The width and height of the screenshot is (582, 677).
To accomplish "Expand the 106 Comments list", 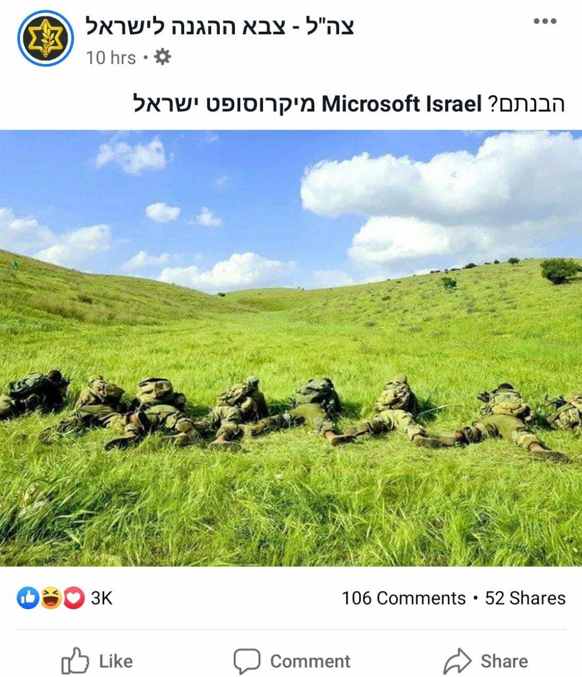I will coord(404,598).
